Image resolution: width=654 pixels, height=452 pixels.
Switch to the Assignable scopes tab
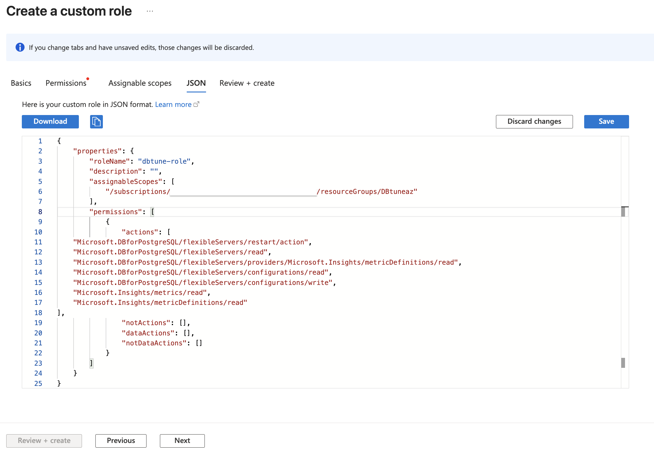click(x=140, y=83)
